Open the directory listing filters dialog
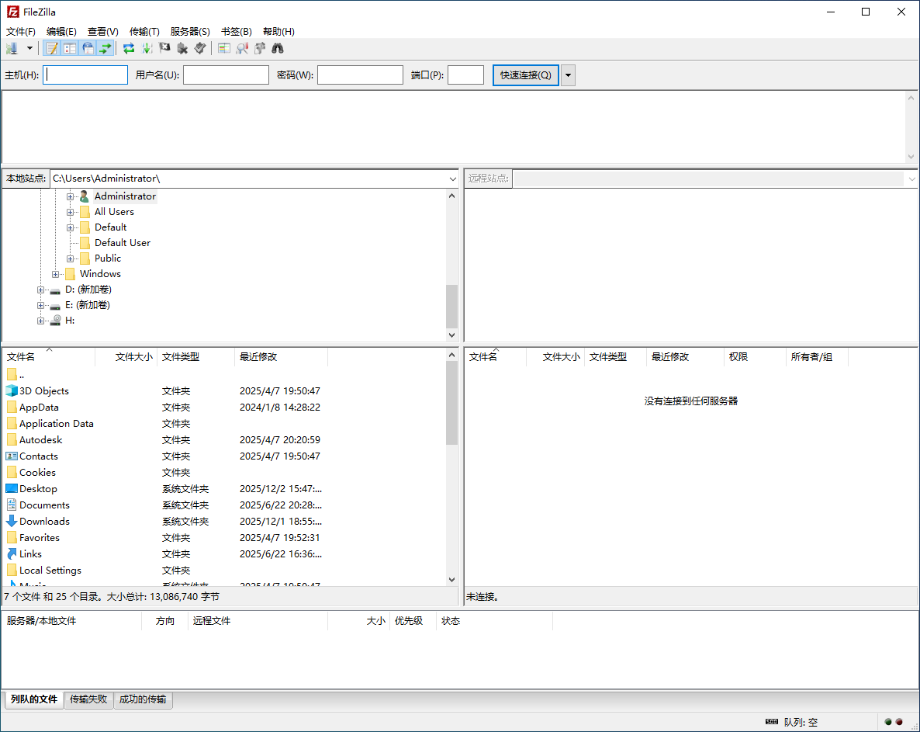920x732 pixels. click(x=223, y=48)
